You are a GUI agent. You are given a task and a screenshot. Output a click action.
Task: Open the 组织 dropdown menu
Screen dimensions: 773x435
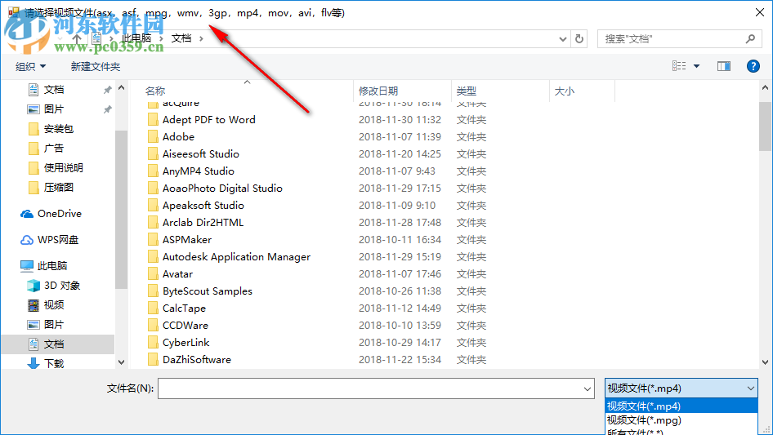click(x=30, y=66)
